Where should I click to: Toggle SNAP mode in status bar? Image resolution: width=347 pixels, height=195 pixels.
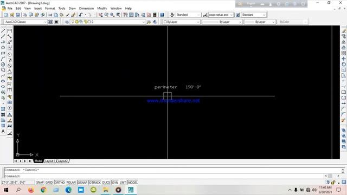coord(40,183)
